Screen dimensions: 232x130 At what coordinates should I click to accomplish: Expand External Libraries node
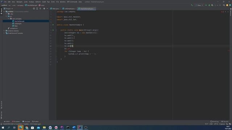tap(4, 31)
